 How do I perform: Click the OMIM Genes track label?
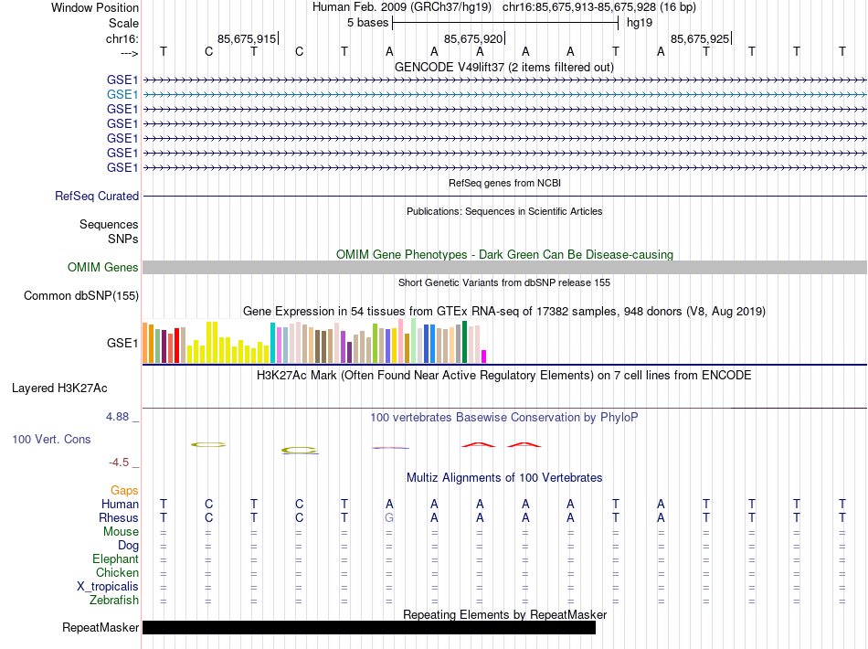103,268
